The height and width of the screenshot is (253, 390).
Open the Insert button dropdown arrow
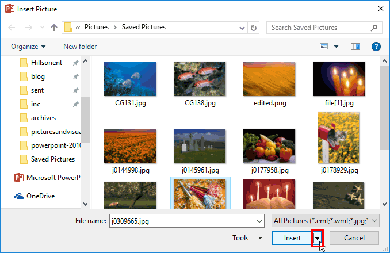tap(317, 238)
